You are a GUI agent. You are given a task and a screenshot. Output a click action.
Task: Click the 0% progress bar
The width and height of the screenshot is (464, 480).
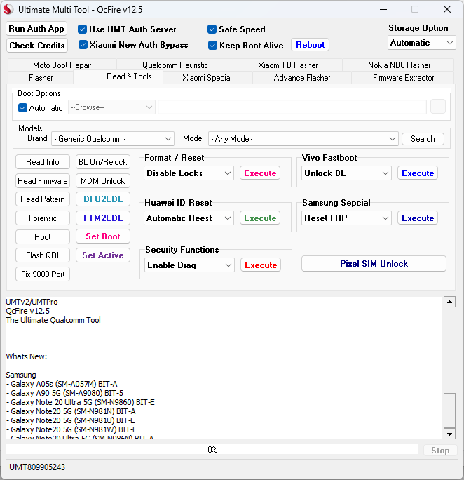[212, 450]
